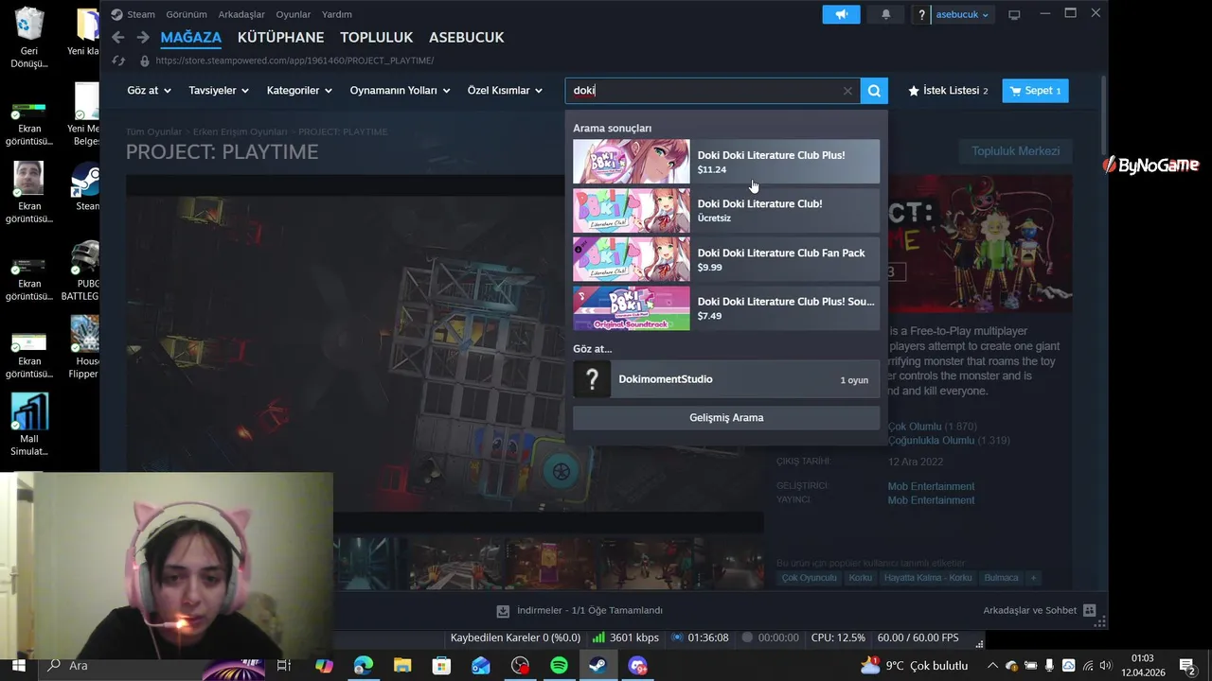Open the DokimomentStudio developer entry
The image size is (1212, 681).
click(726, 379)
